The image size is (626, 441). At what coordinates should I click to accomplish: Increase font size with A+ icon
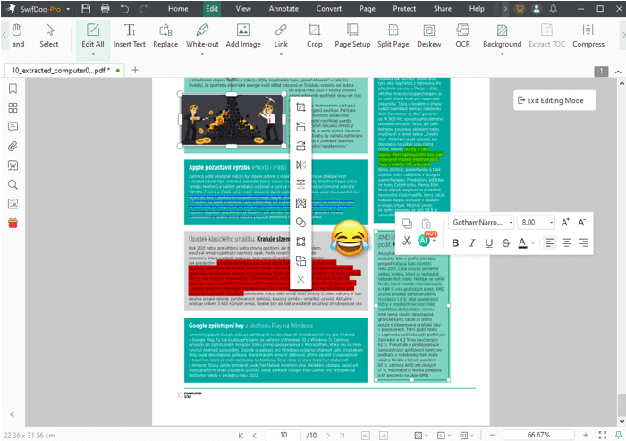(565, 223)
